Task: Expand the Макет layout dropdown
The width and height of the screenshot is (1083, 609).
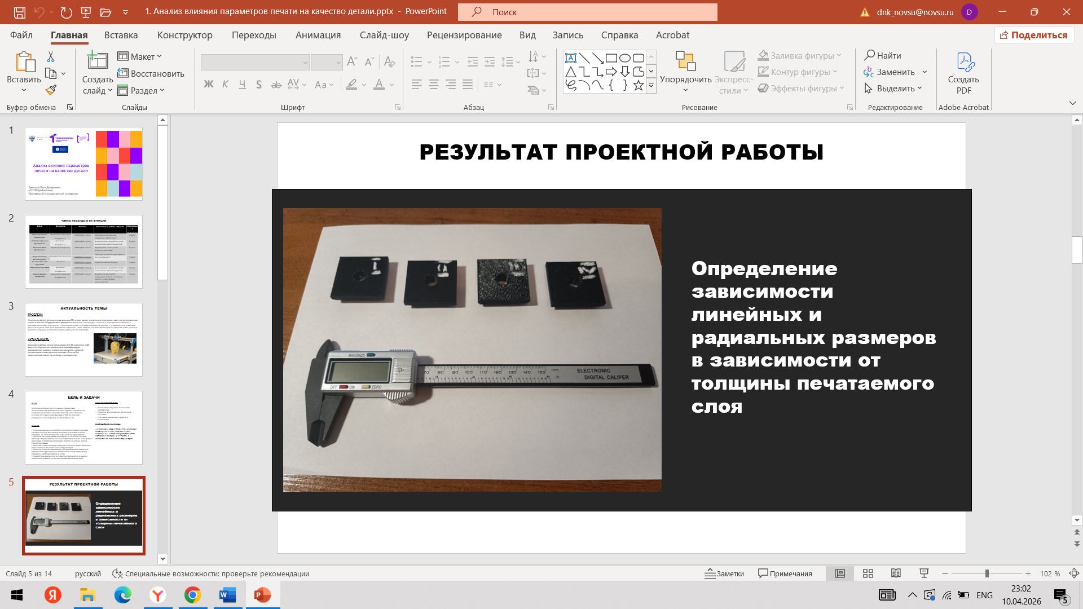Action: click(x=140, y=56)
